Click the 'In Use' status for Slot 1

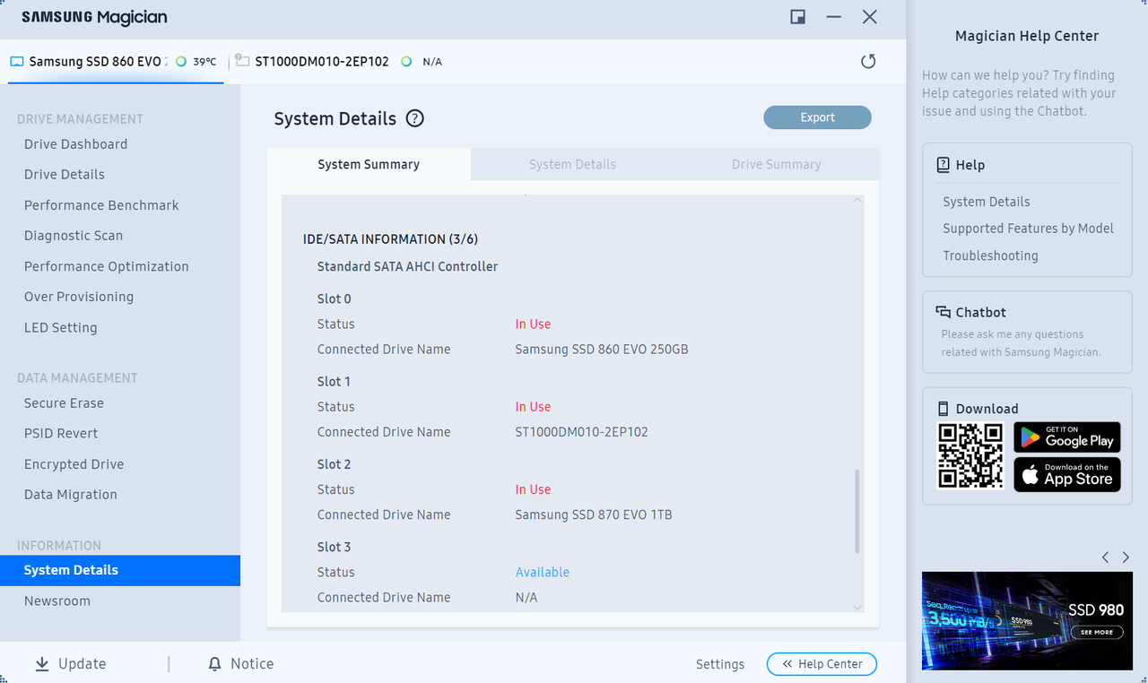(x=533, y=407)
